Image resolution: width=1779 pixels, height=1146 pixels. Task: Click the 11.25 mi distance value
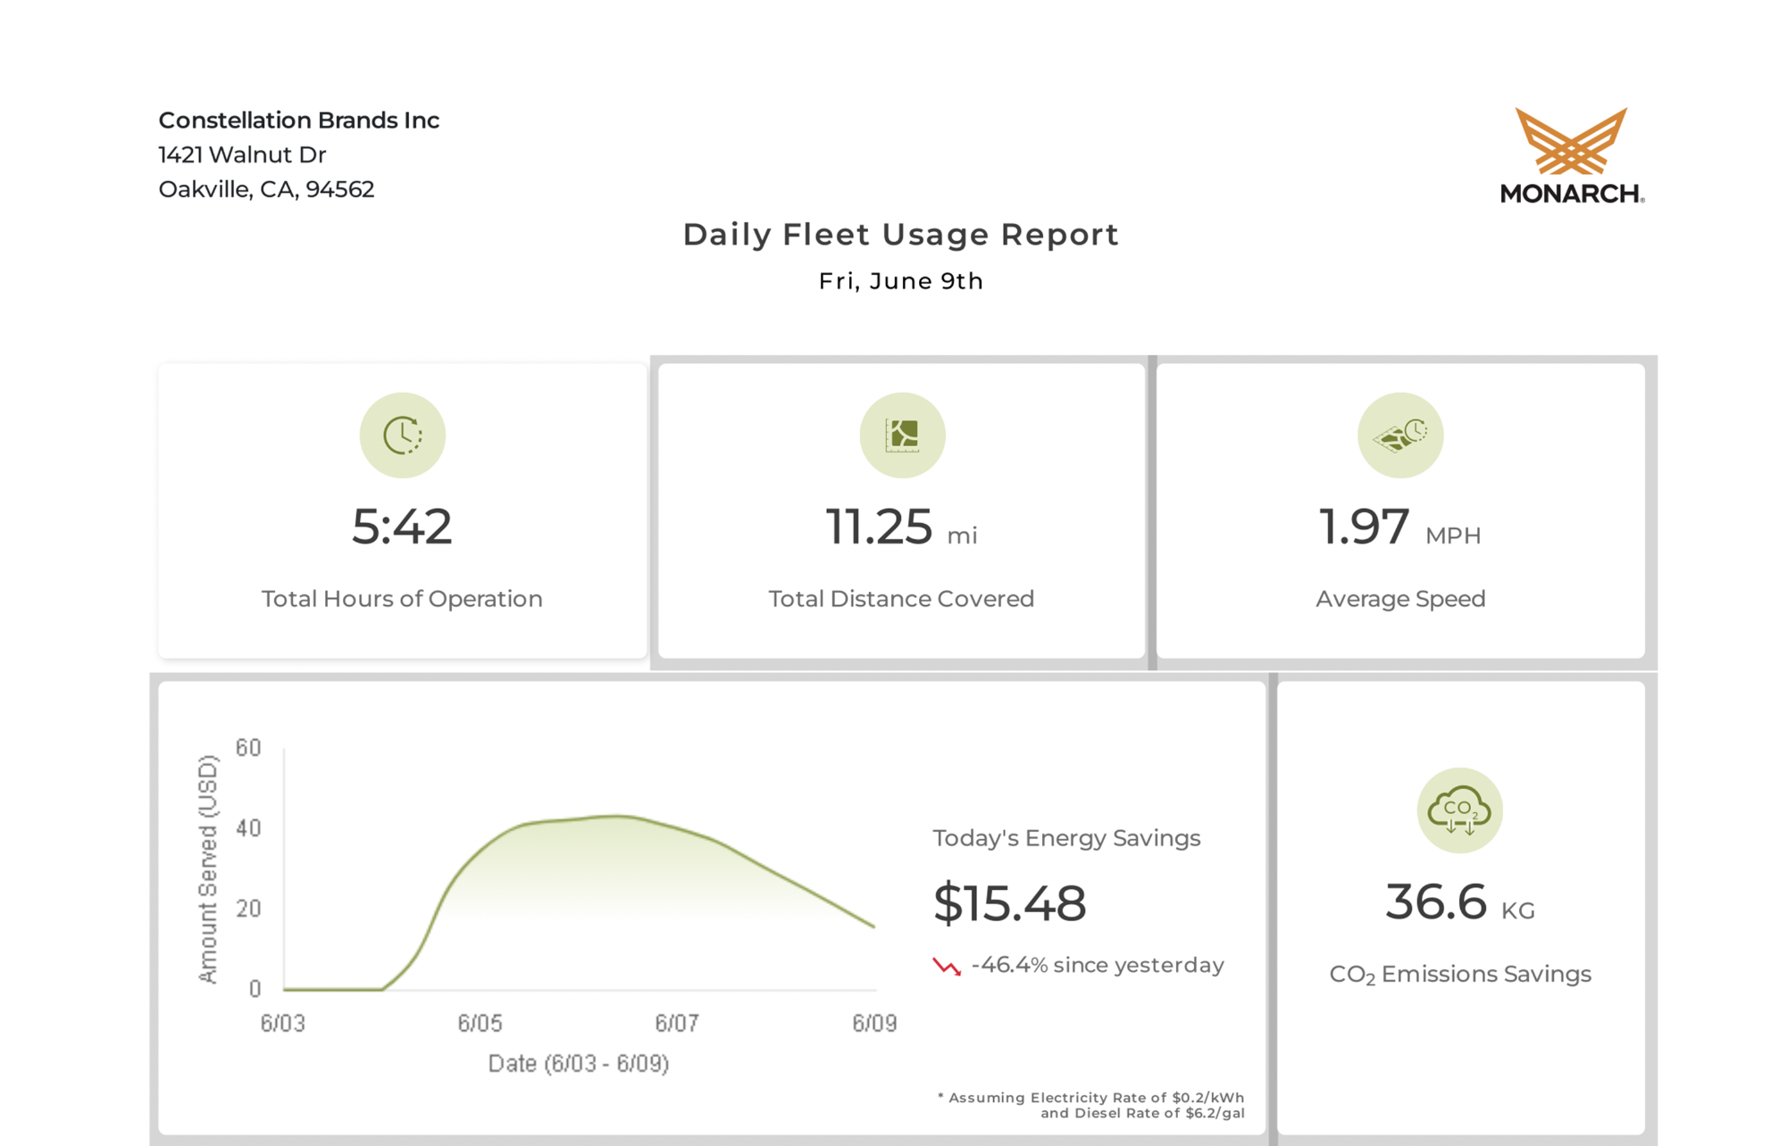(x=900, y=527)
